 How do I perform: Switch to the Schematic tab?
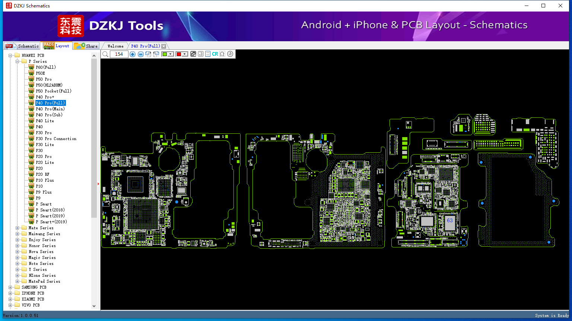pos(22,46)
